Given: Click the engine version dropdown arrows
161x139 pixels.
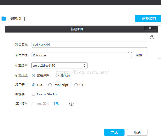Looking at the screenshot, I should (x=84, y=66).
